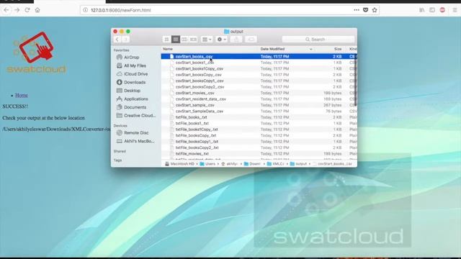Select file txtFile_booksCopy1_.txt

[259, 142]
